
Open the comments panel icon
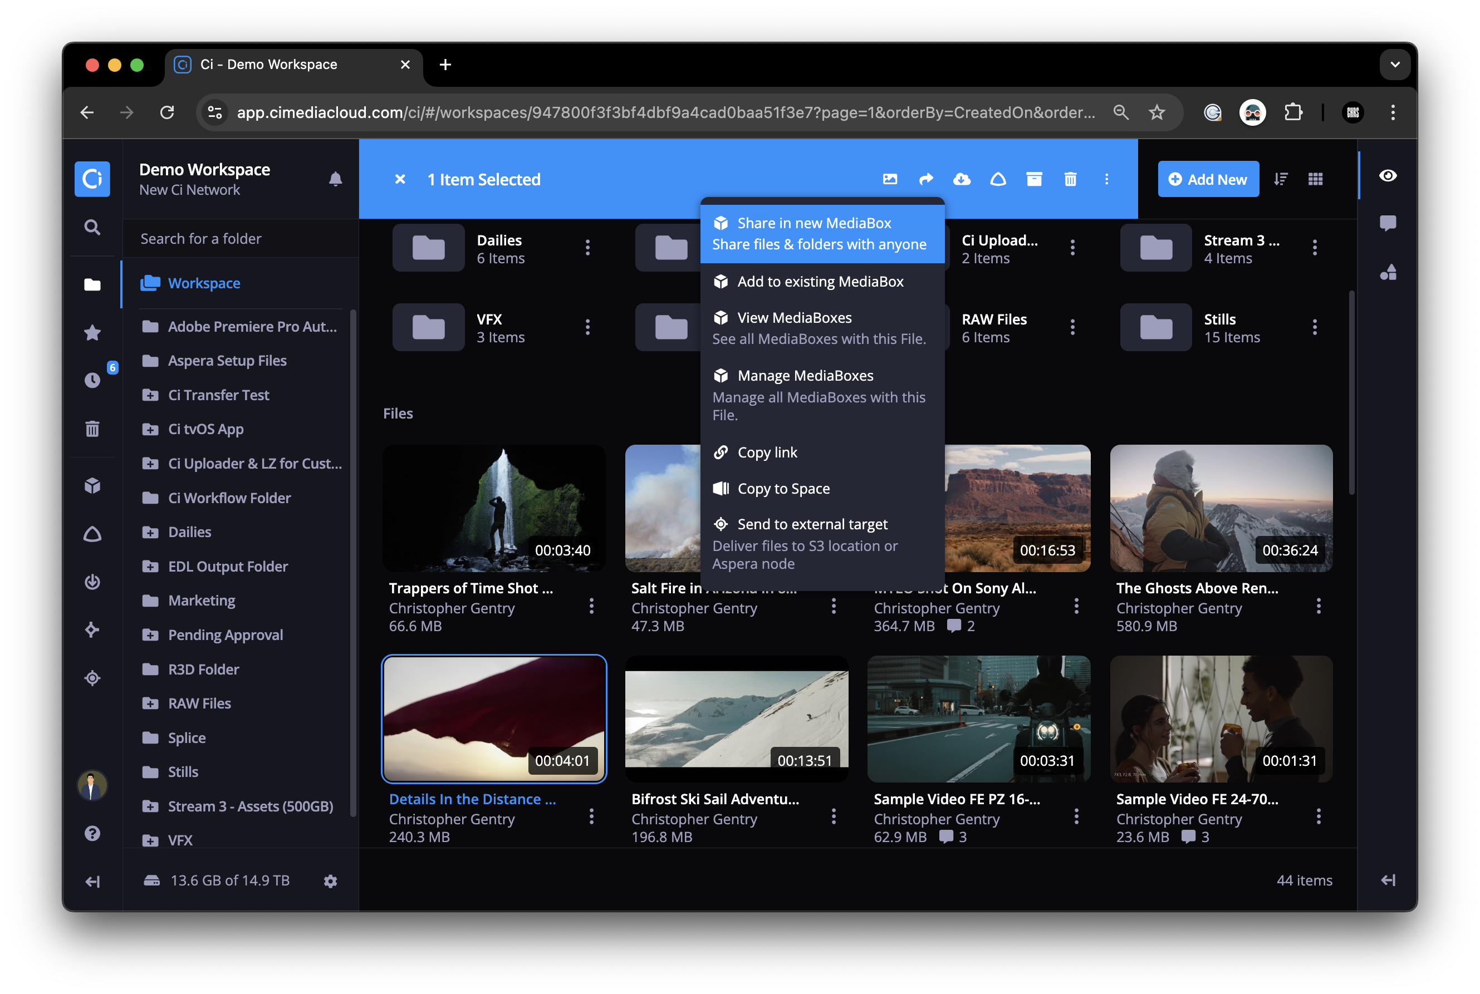[1388, 223]
